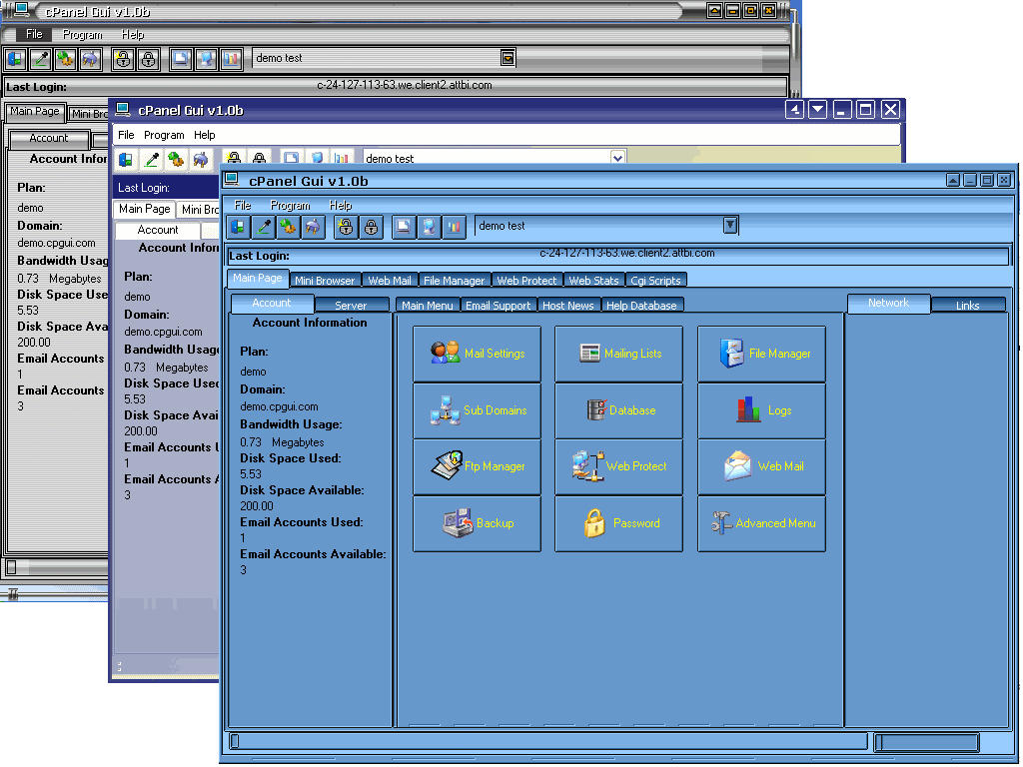Expand the demo test dropdown in front window

pyautogui.click(x=730, y=226)
